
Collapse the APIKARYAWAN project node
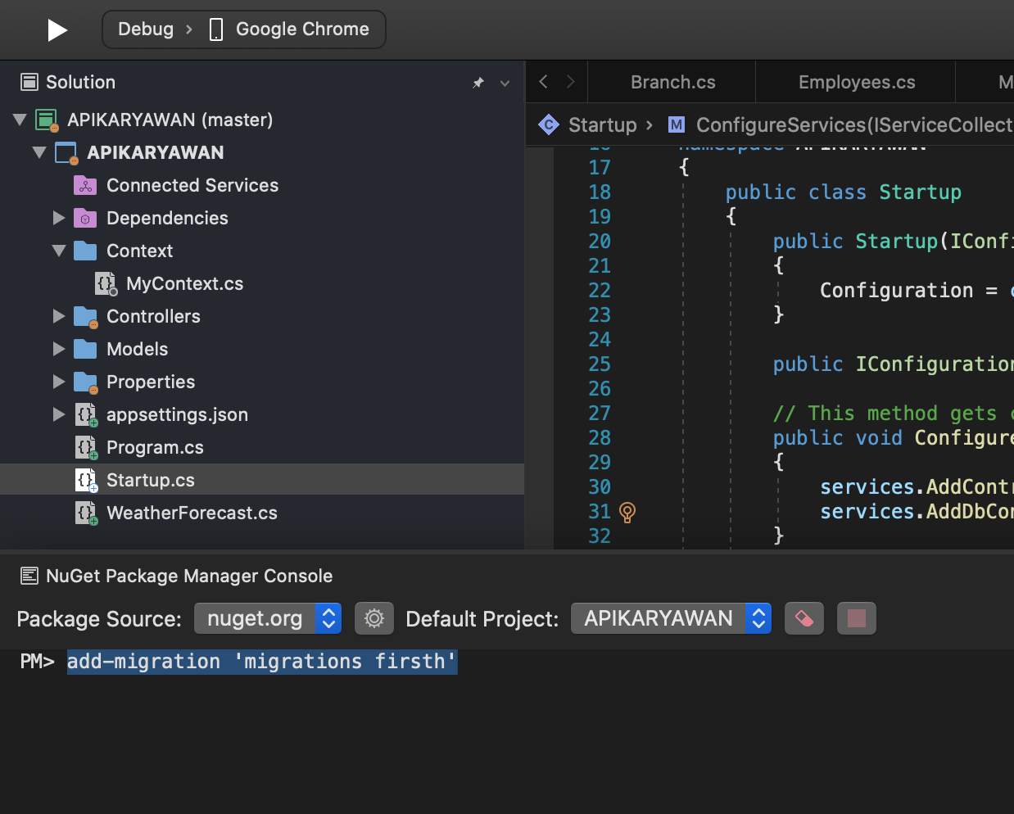click(38, 152)
